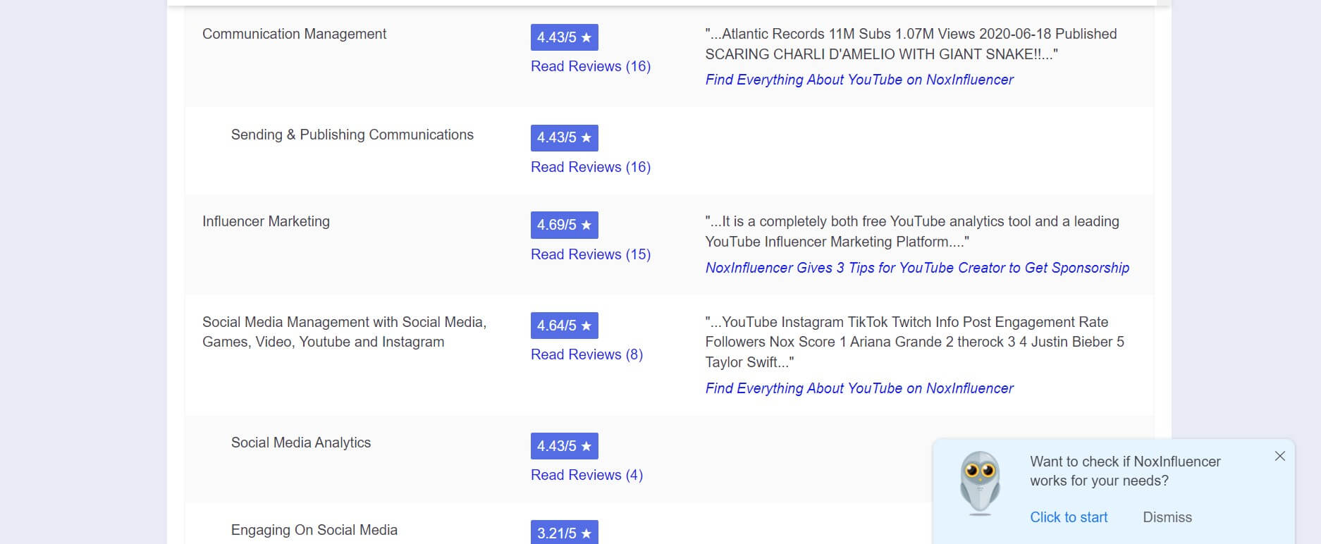Click Social Media Management with Social Media label
Image resolution: width=1321 pixels, height=544 pixels.
(344, 332)
